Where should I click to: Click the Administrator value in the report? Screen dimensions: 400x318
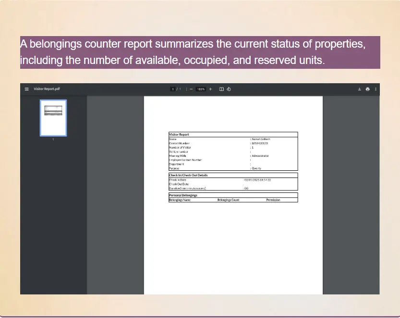point(260,156)
